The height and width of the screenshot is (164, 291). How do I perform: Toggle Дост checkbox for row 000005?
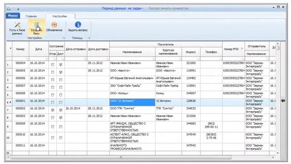click(60, 72)
